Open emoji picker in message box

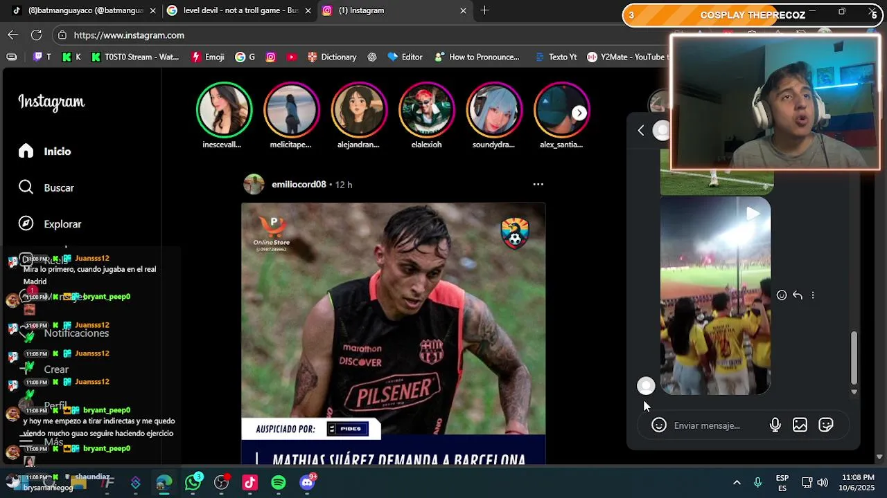(x=659, y=425)
